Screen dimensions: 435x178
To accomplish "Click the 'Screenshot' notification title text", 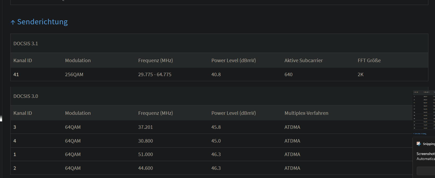I will coord(425,154).
